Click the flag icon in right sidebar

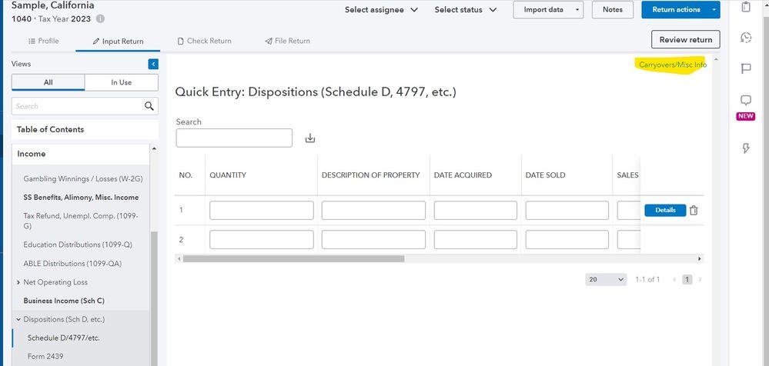point(745,68)
